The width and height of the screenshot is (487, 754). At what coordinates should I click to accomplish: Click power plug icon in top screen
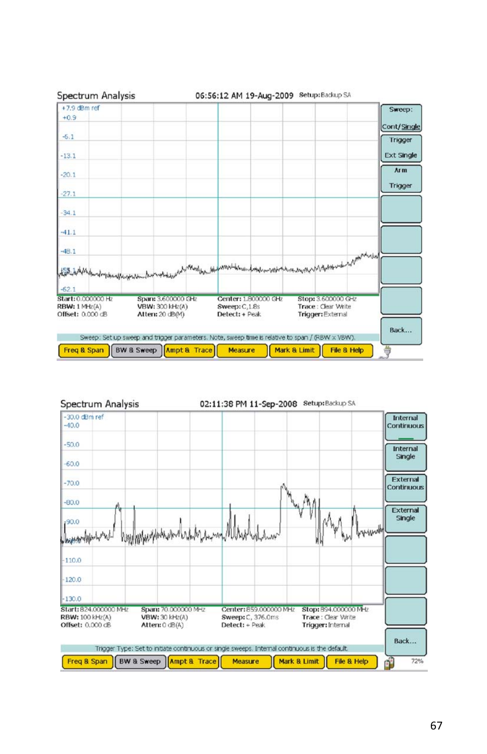pos(387,352)
